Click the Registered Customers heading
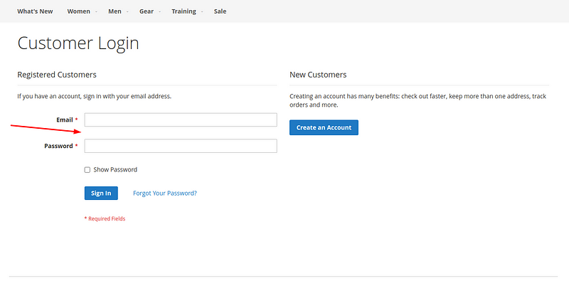569x286 pixels. [57, 75]
